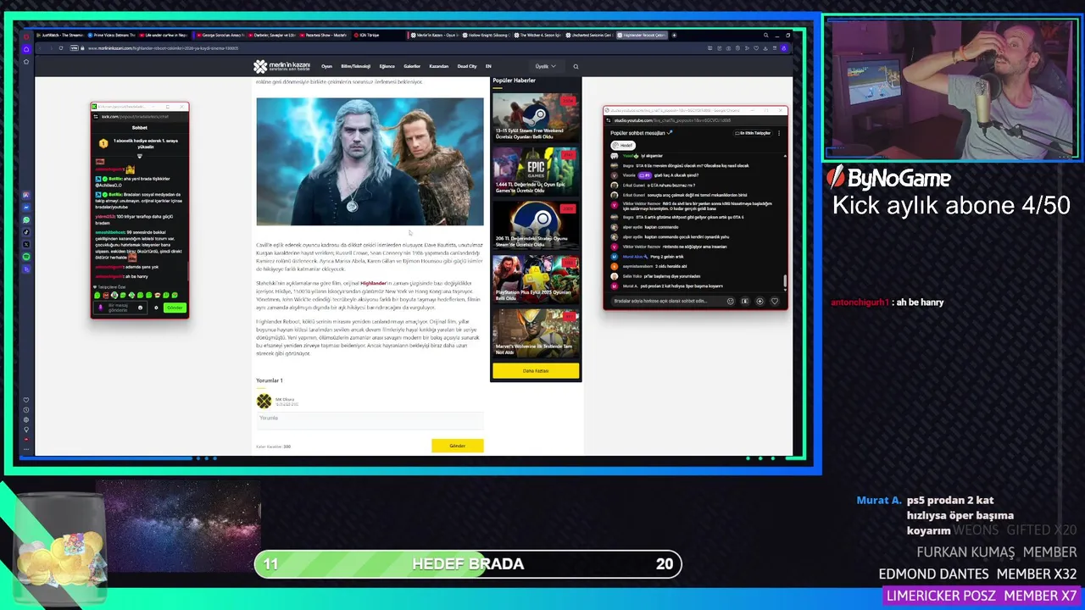Open the Galeriler menu item

pyautogui.click(x=412, y=66)
